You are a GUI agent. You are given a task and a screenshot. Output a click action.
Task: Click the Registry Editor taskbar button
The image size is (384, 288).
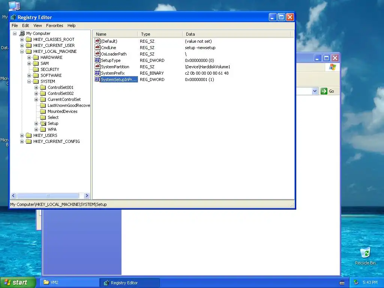pos(130,283)
